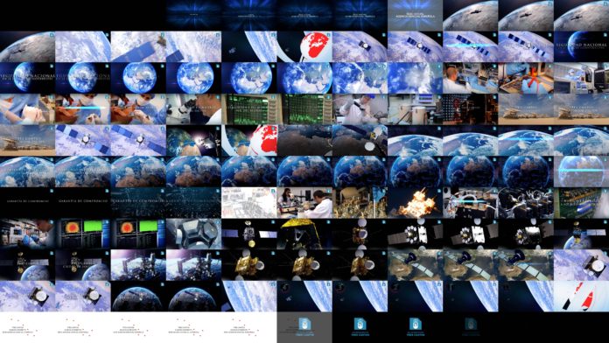
Task: Select the red globe beside blue Earth frame
Action: (249, 140)
